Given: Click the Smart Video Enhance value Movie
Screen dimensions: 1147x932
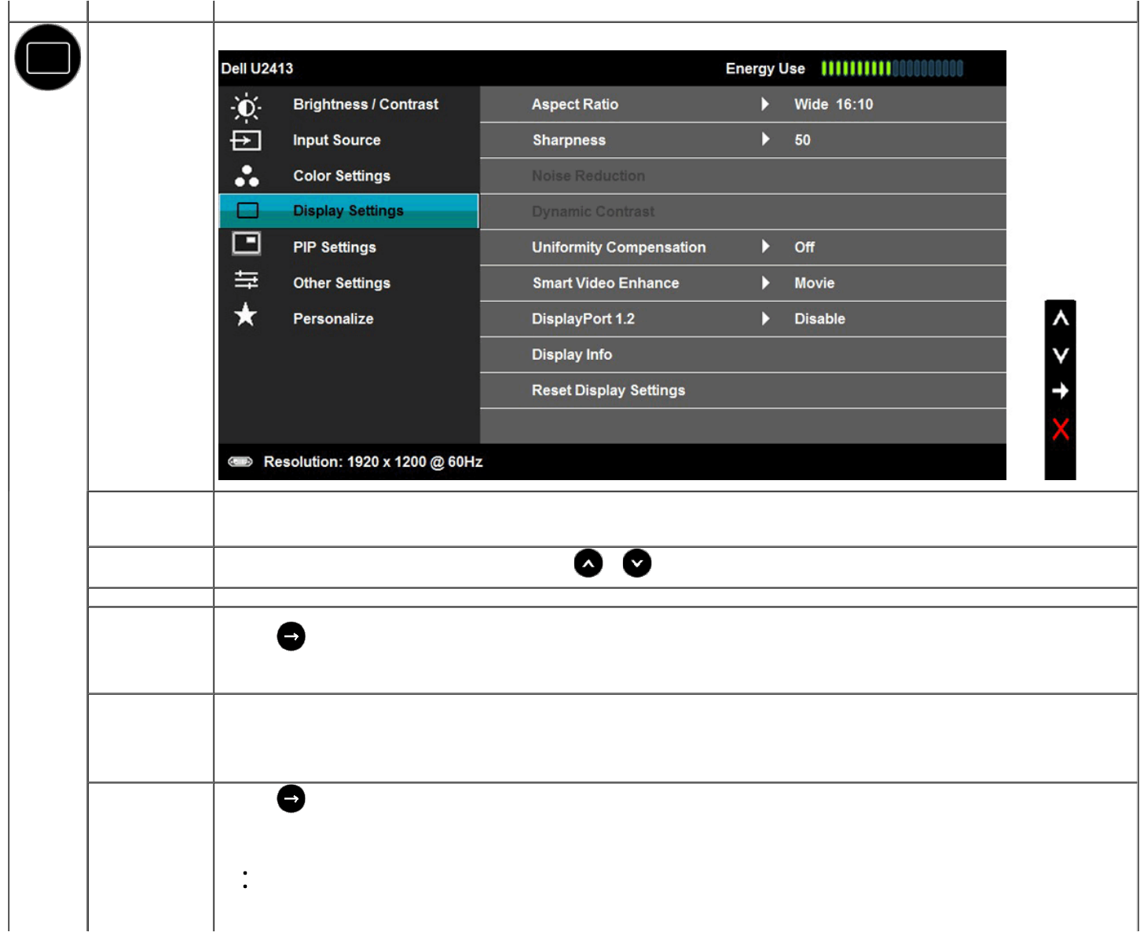Looking at the screenshot, I should pos(815,283).
